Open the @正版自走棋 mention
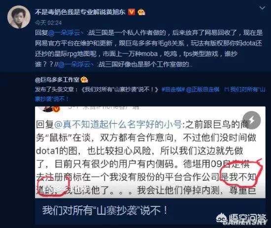This screenshot has width=271, height=228. 203,89
